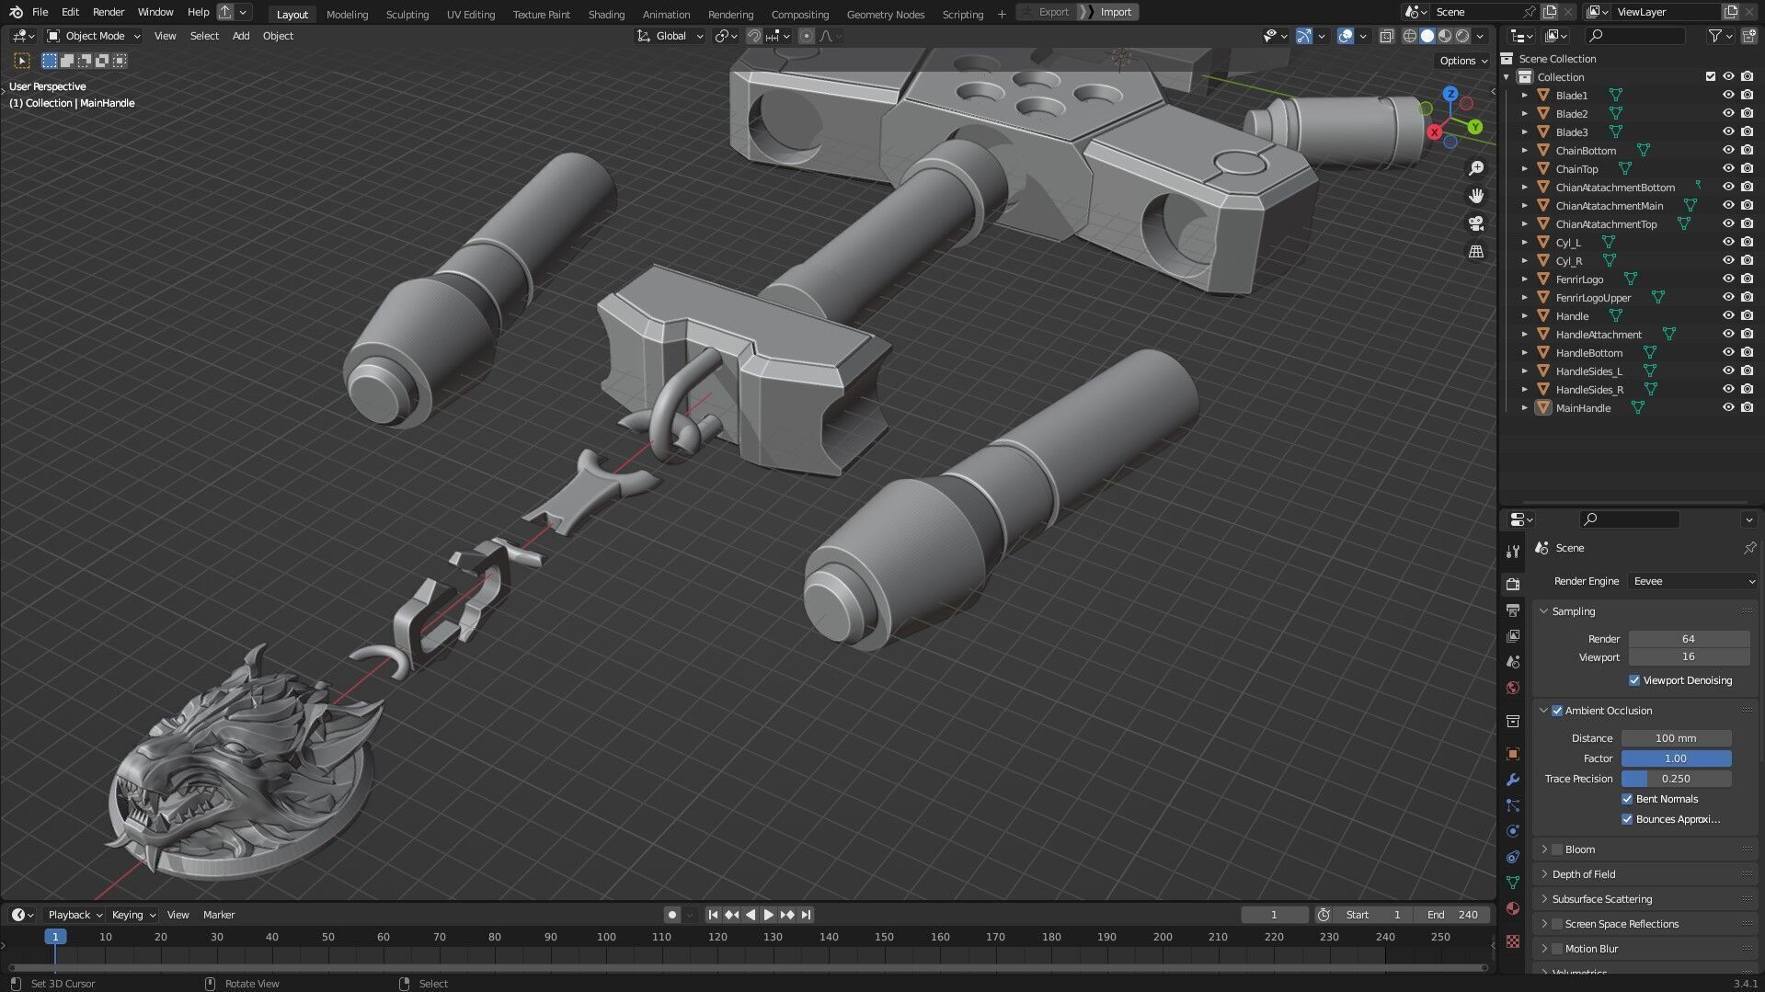Expand the Handle tree item
The image size is (1765, 992).
(1524, 316)
